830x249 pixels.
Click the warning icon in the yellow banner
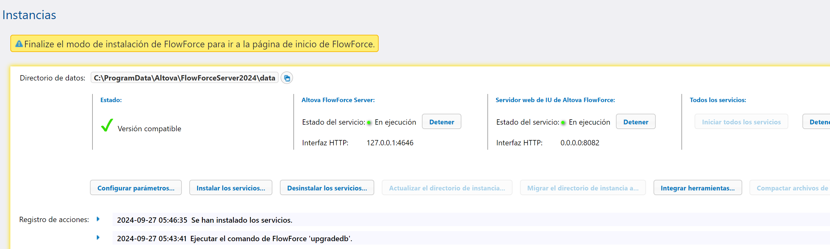tap(19, 44)
